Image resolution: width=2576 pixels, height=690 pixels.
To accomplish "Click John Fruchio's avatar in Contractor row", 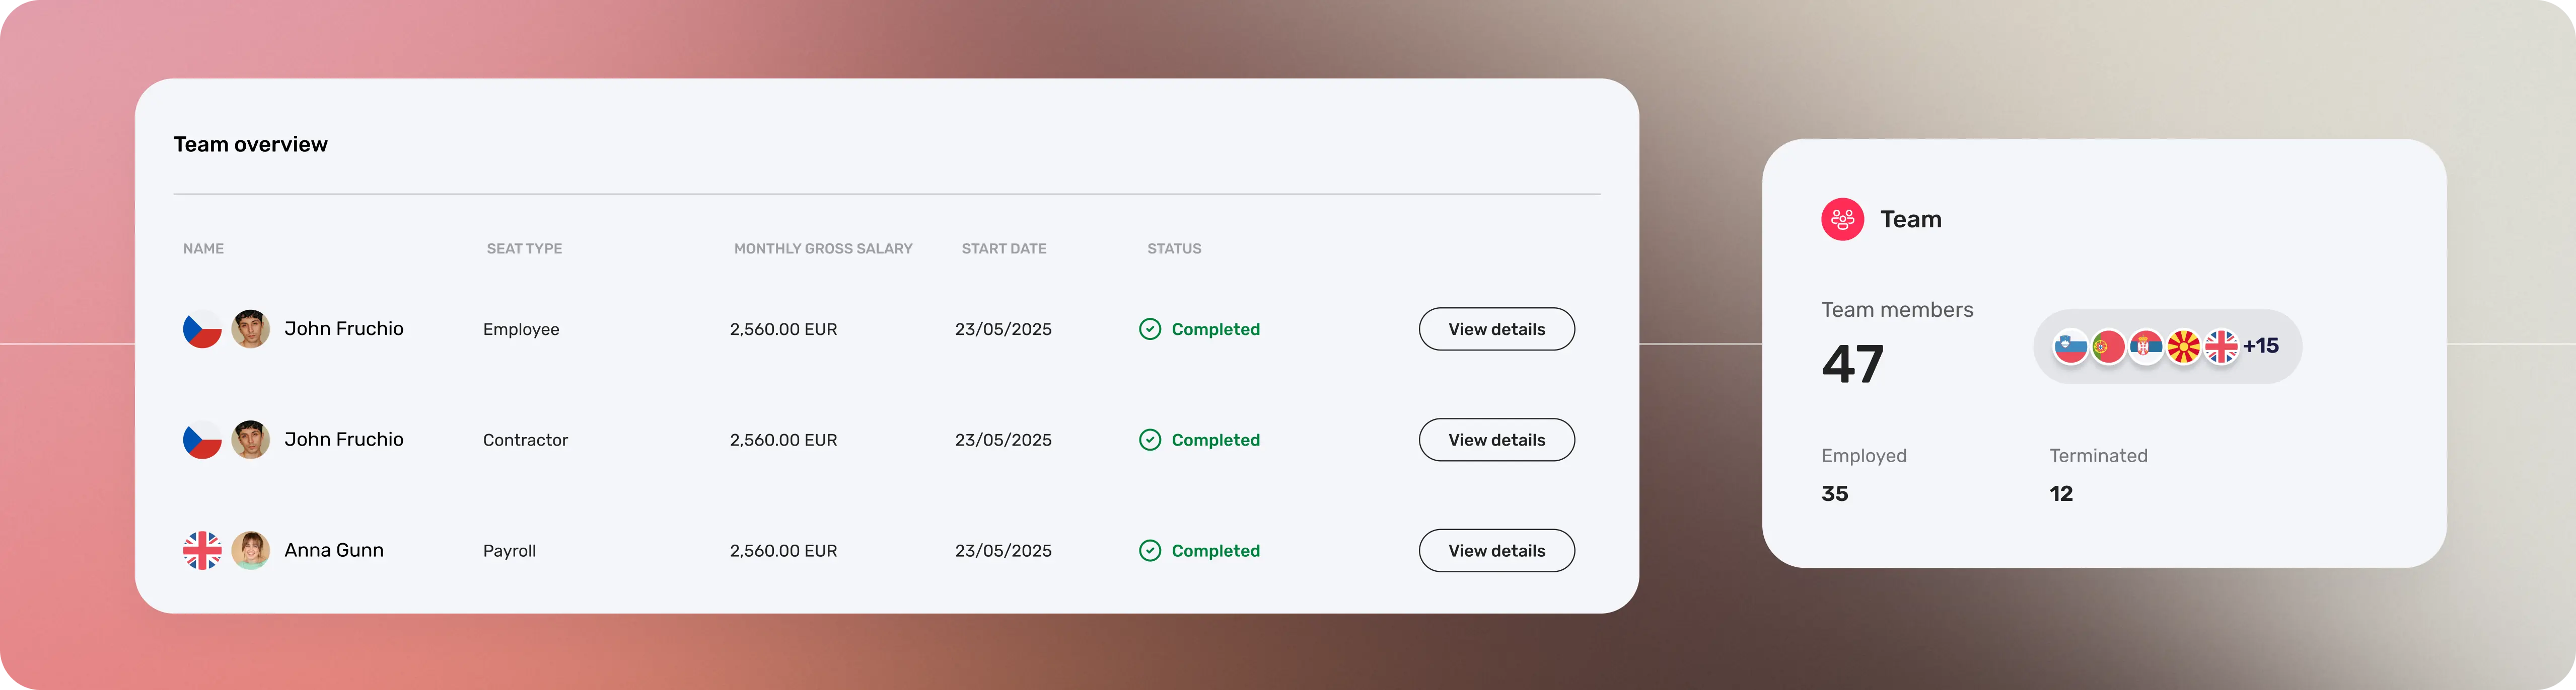I will point(250,440).
